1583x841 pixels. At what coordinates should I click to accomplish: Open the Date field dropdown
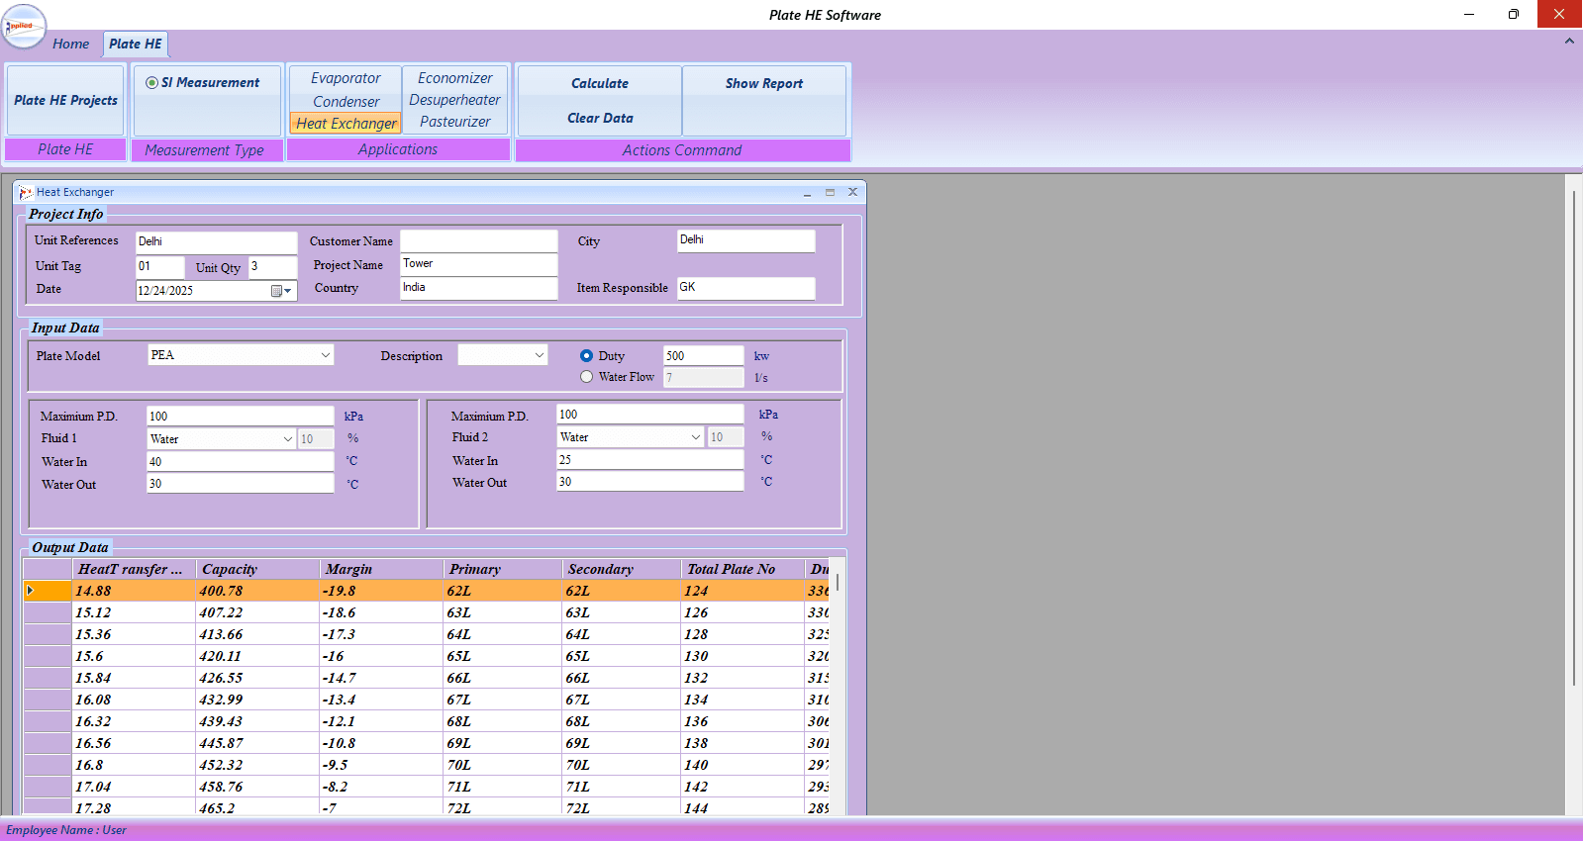288,291
